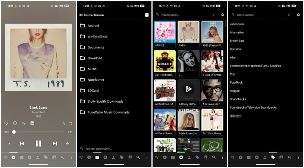Open albums disc tab on folder screen
The image size is (304, 168).
tap(105, 157)
